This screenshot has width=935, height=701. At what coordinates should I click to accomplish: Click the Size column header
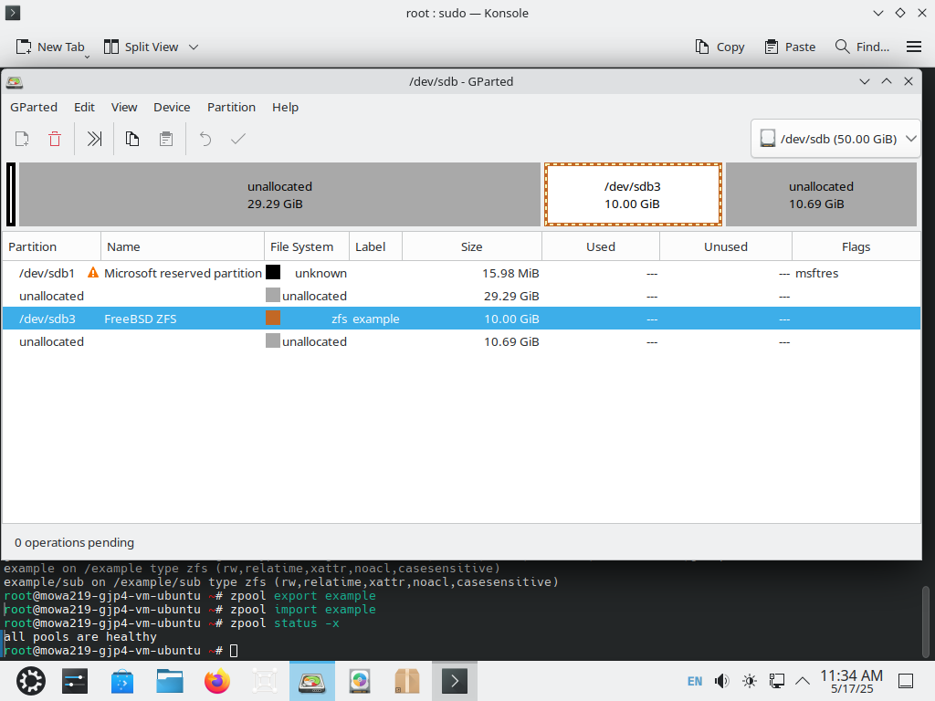pyautogui.click(x=472, y=246)
